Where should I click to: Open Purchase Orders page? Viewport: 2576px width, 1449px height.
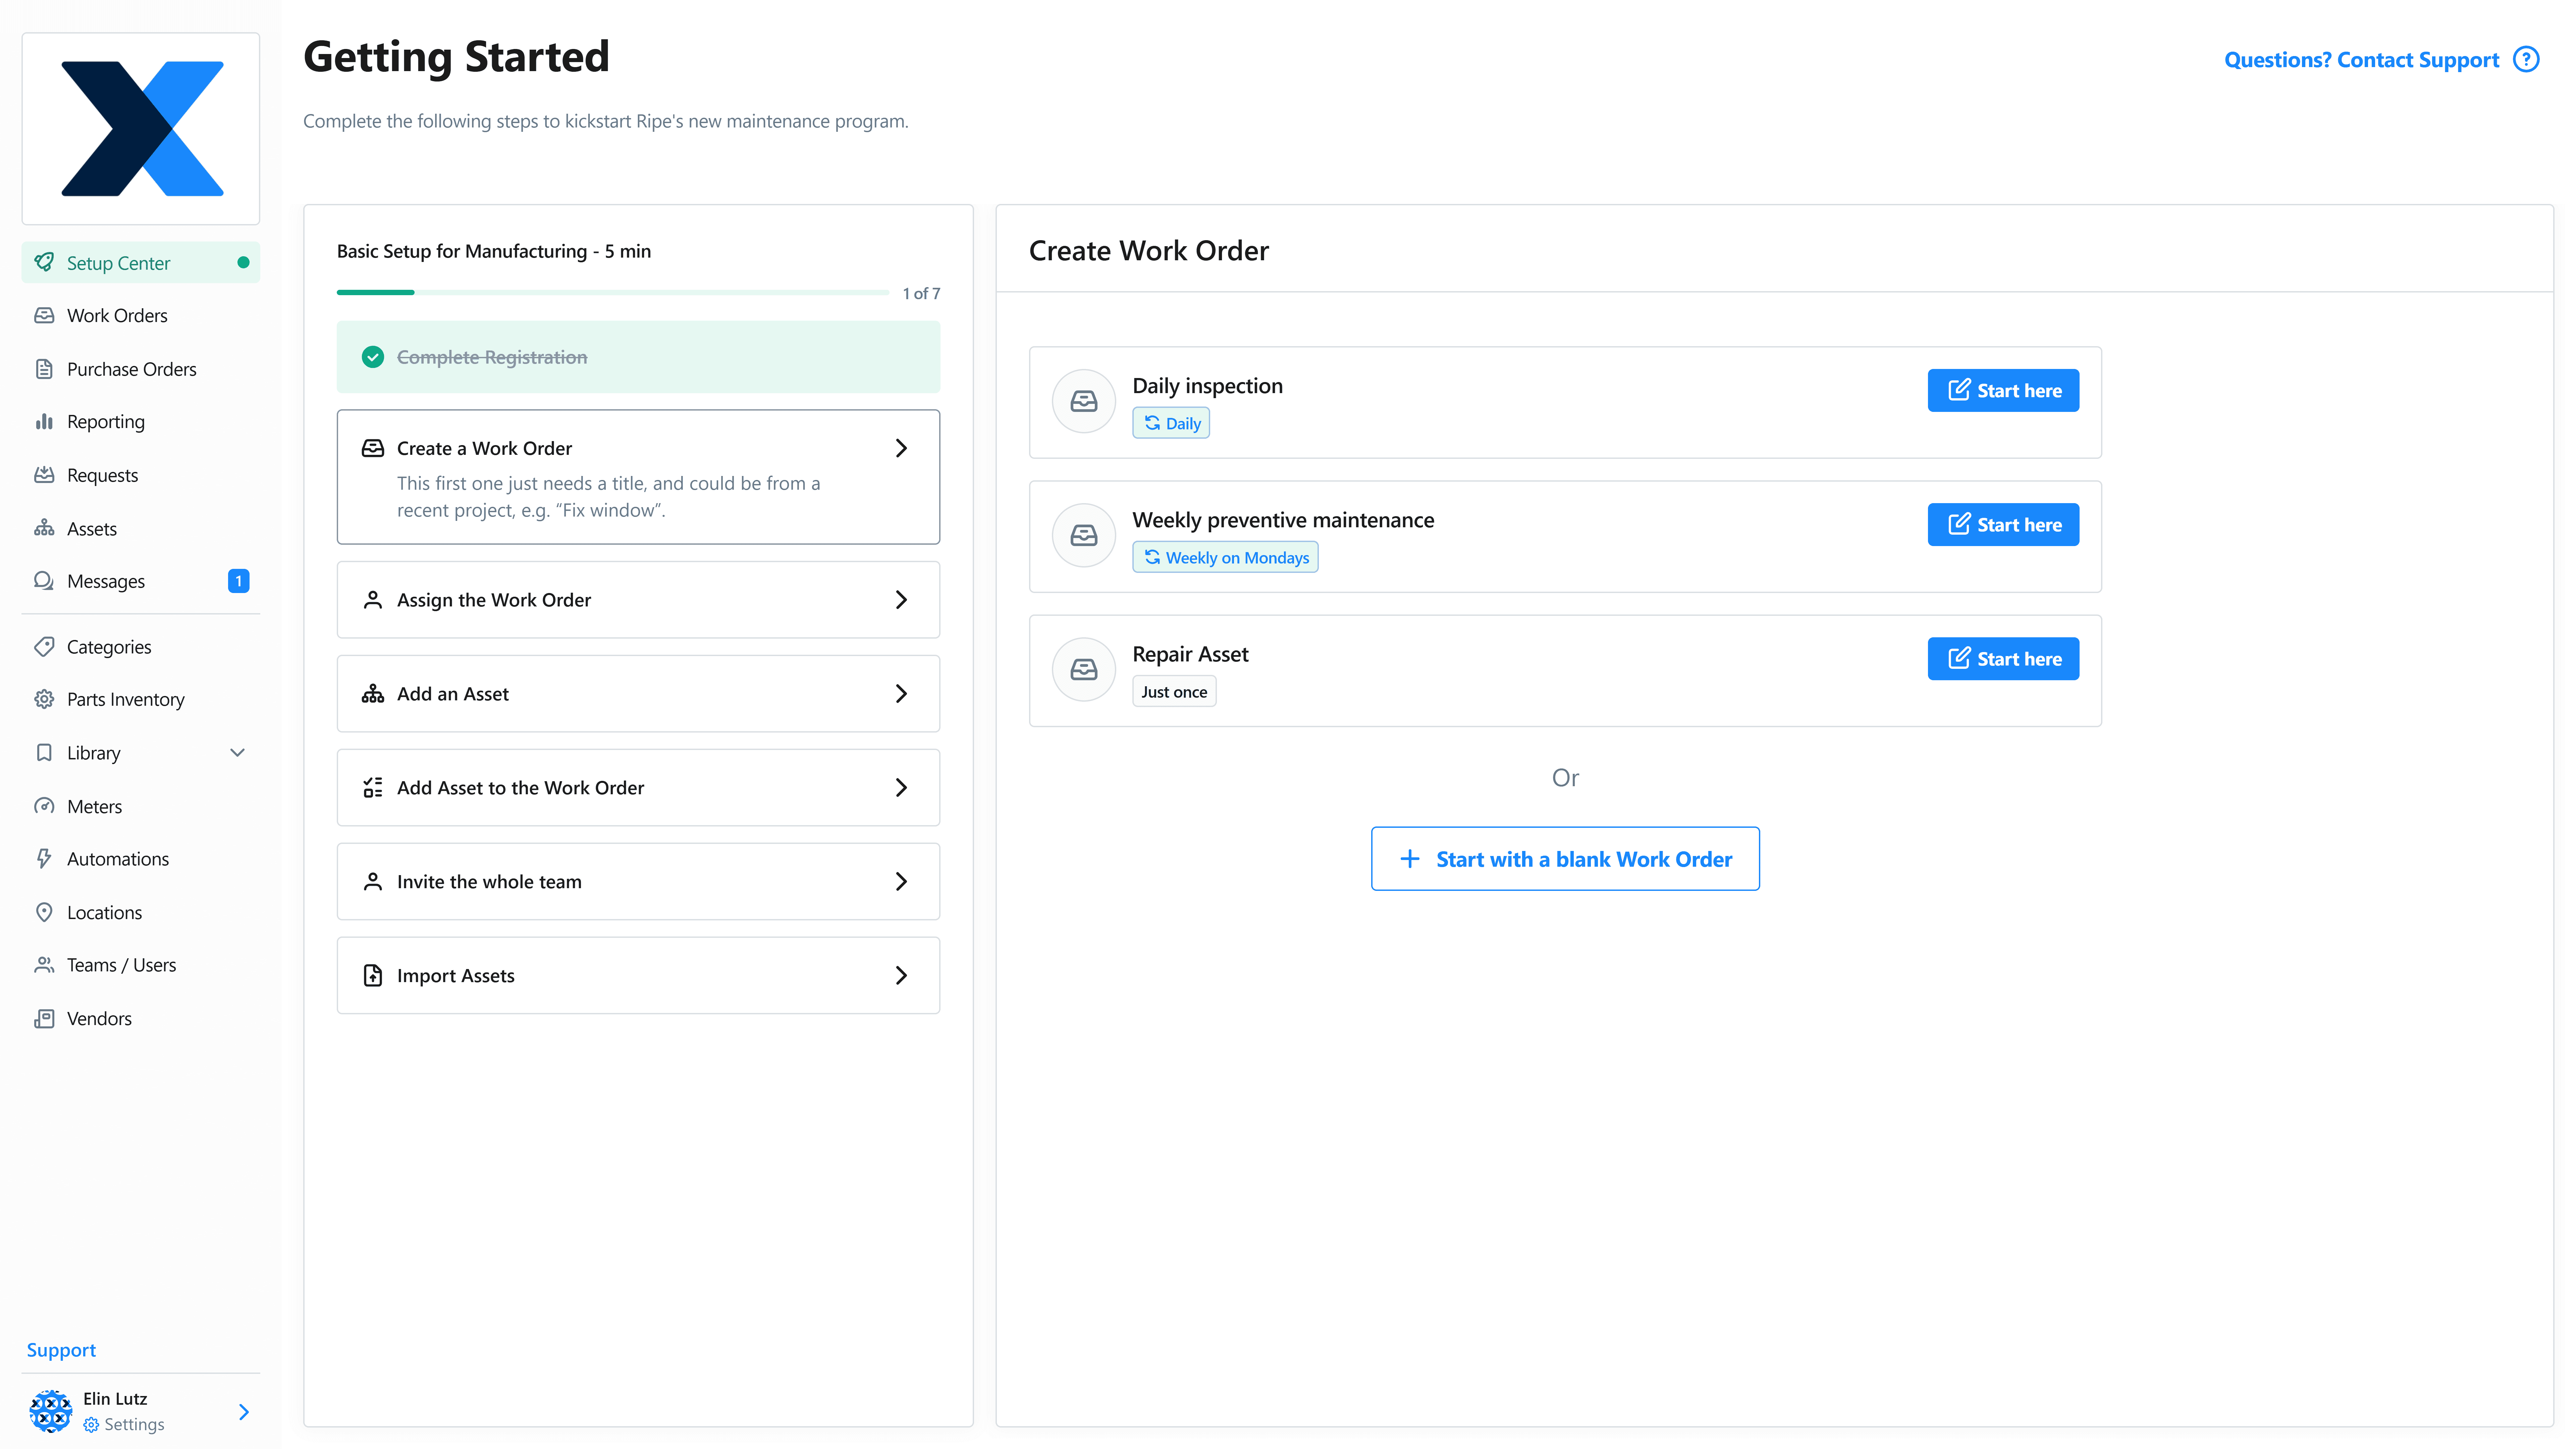click(x=141, y=369)
